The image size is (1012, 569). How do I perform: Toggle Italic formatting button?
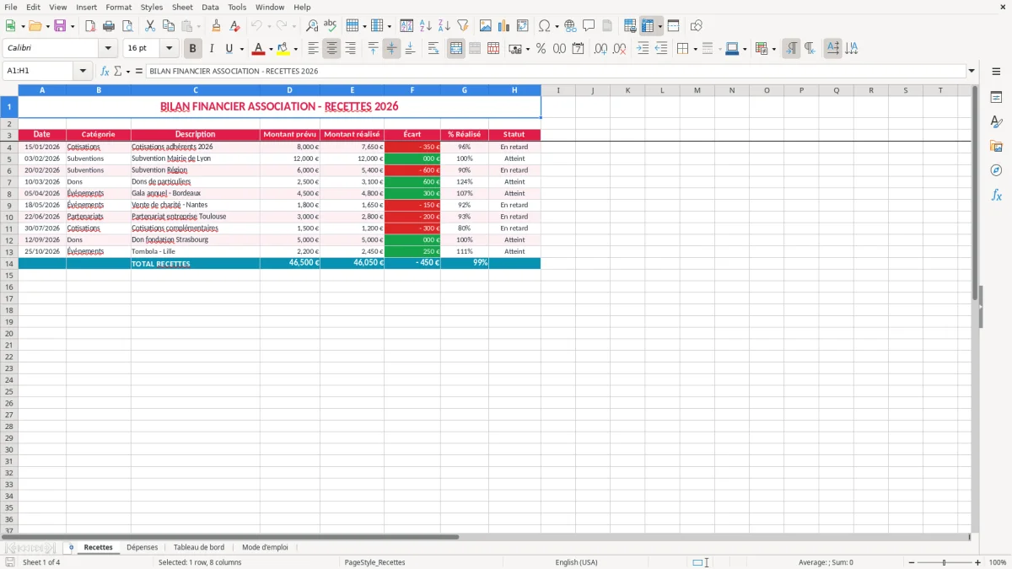[211, 49]
